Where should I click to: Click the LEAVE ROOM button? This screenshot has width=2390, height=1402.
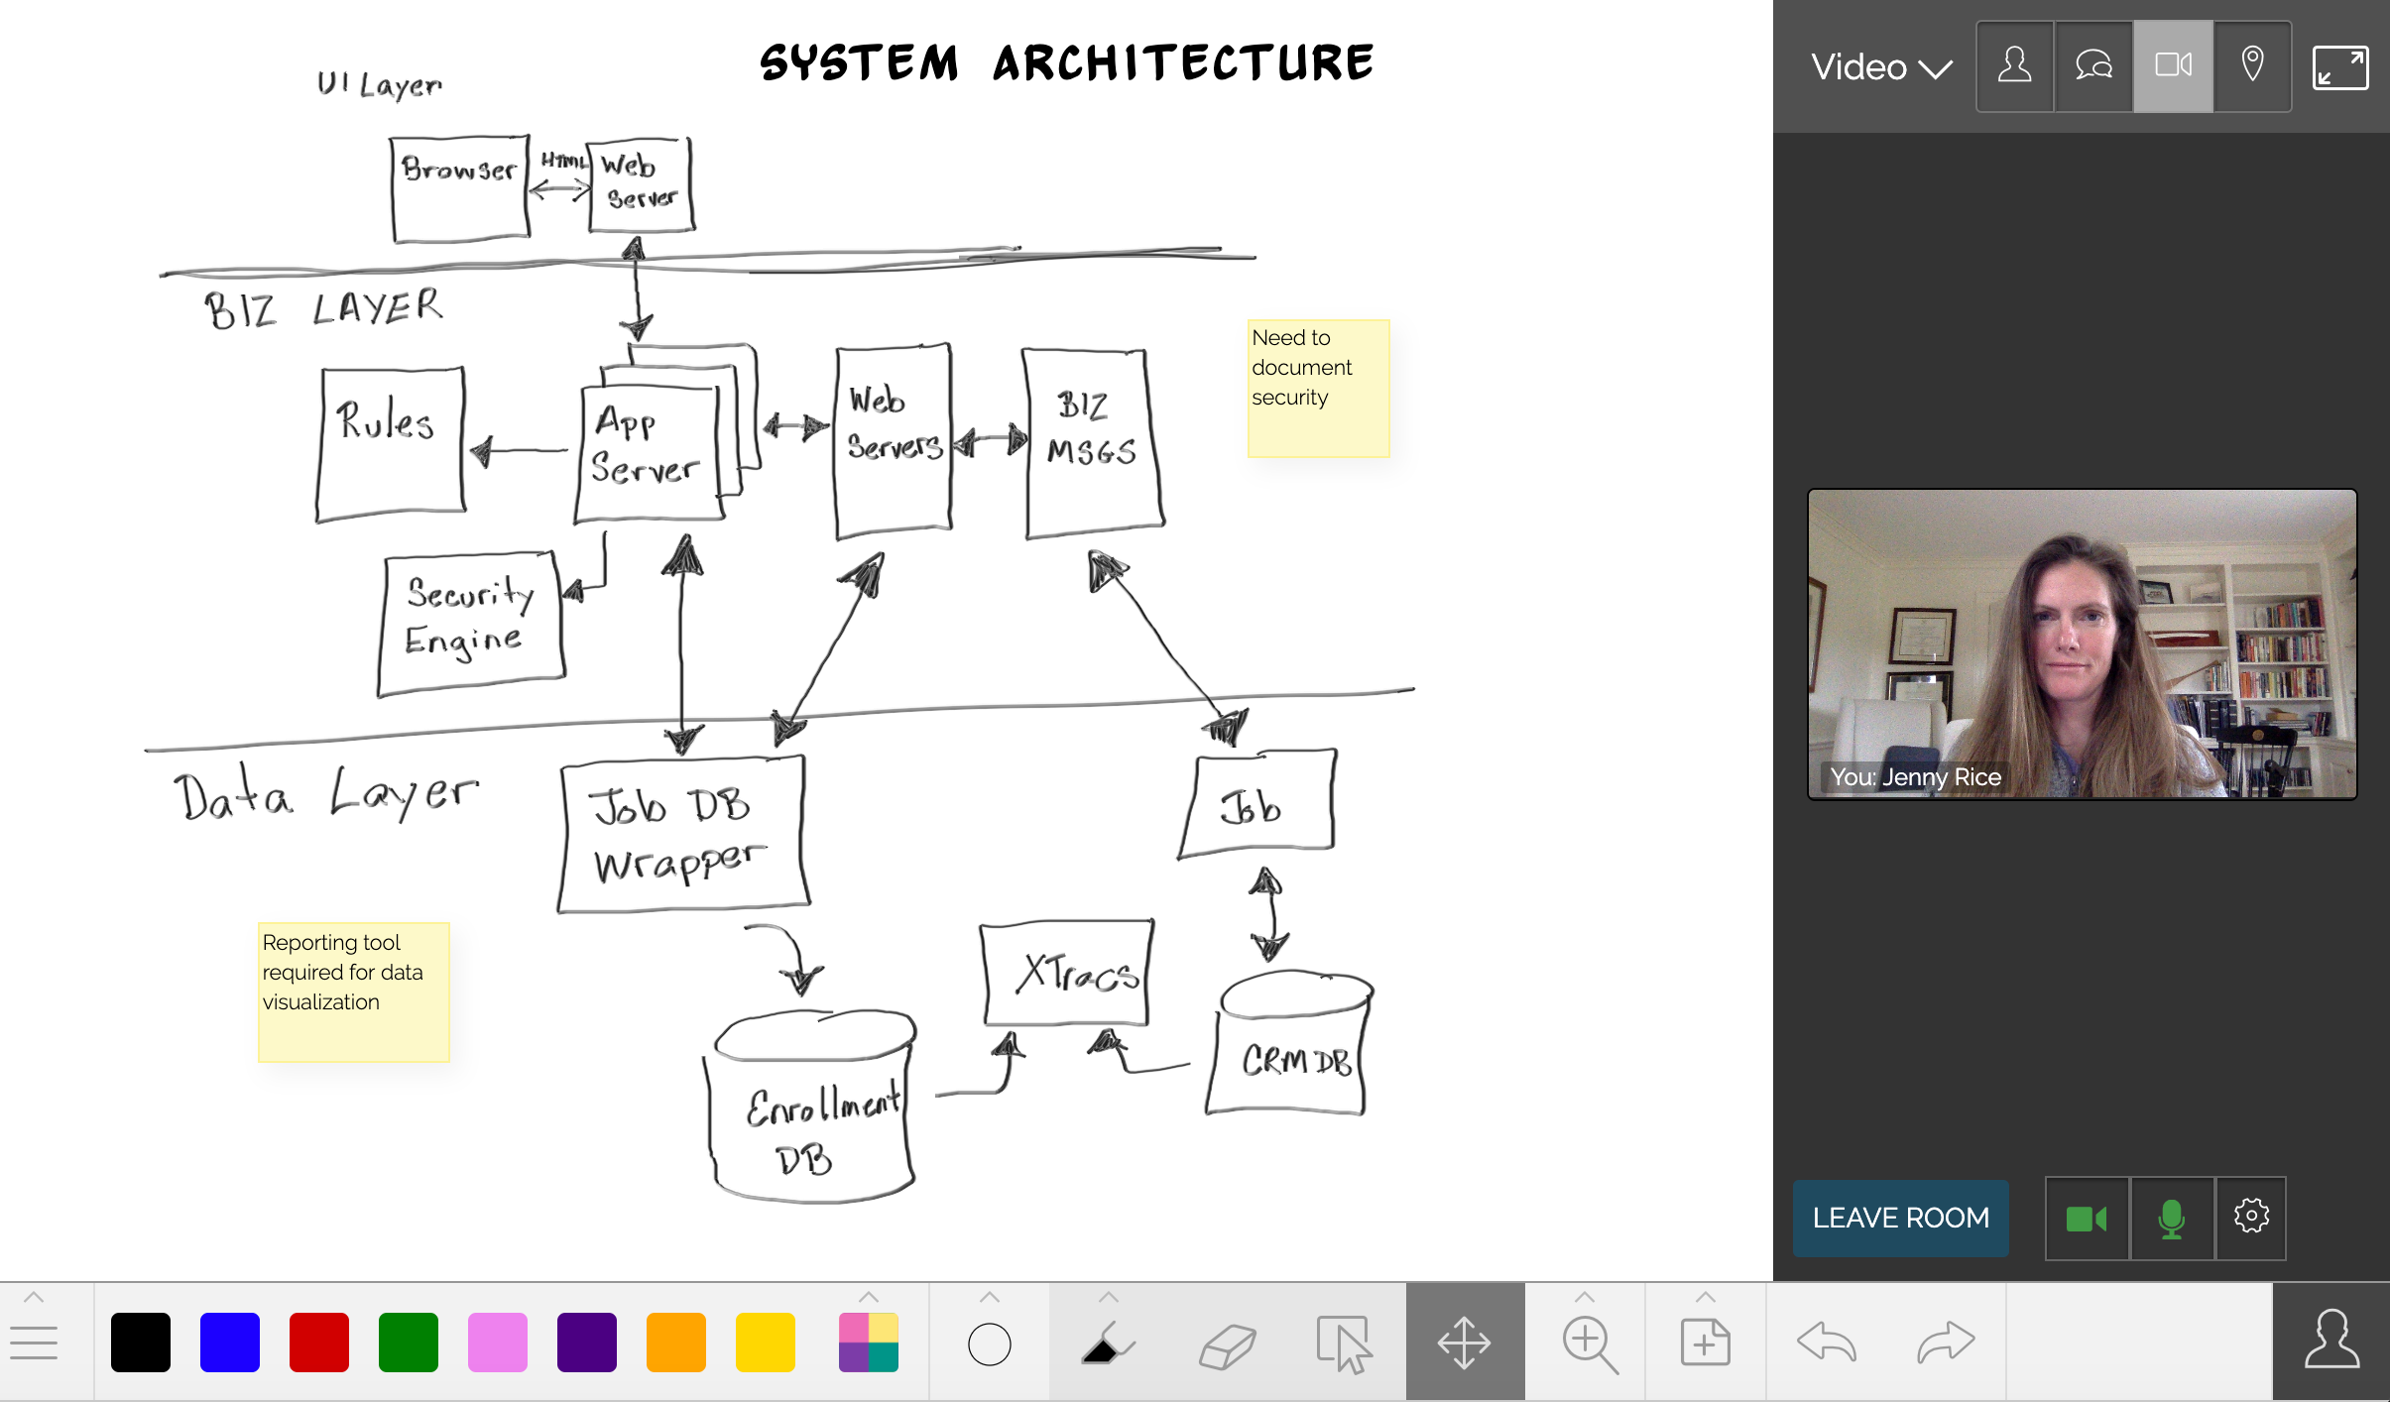1901,1217
